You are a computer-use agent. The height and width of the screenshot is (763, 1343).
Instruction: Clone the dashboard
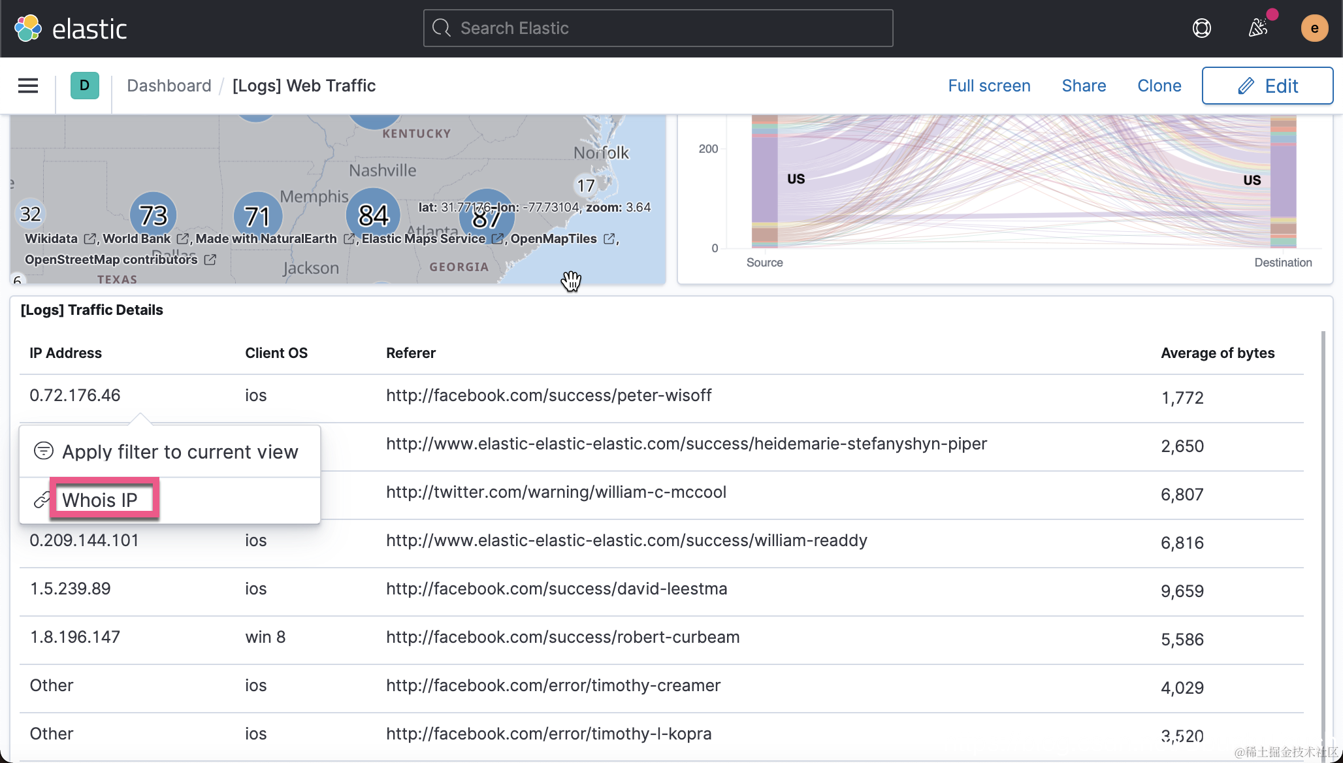(x=1159, y=86)
